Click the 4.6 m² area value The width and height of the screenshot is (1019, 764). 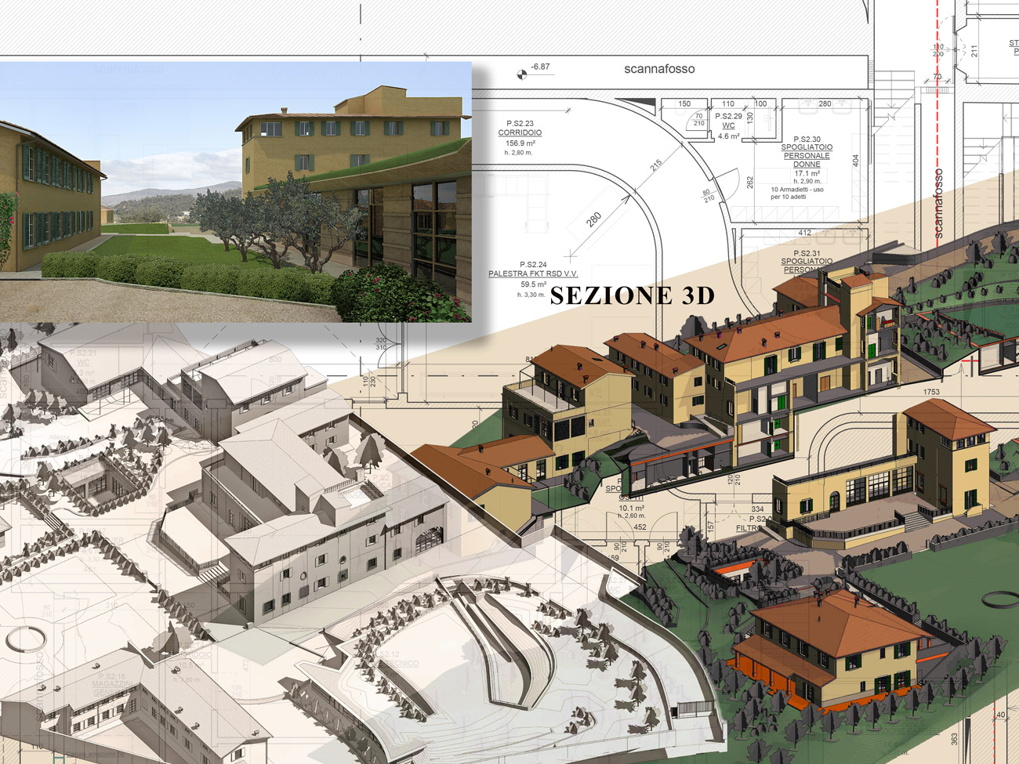click(728, 136)
